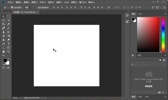Select the Pen tool

[x=3, y=44]
